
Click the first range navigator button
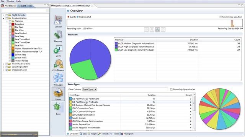[146, 29]
